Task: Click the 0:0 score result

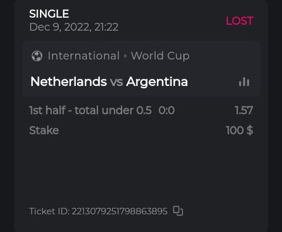Action: click(x=166, y=110)
